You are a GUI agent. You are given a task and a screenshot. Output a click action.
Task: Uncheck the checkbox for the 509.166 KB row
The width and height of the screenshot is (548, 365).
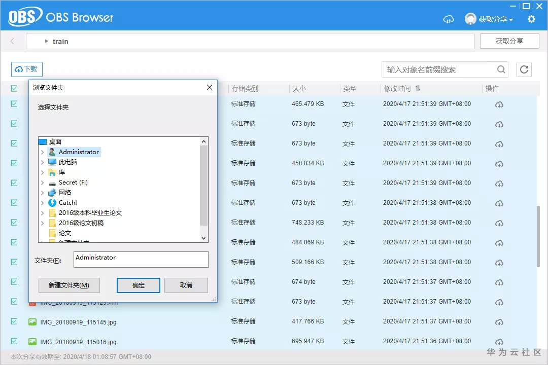tap(14, 262)
